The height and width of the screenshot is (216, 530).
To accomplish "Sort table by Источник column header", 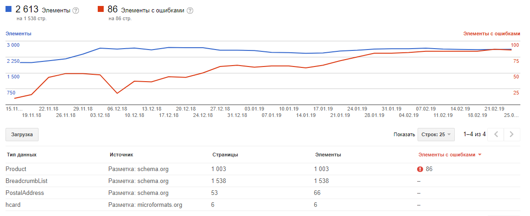I will tap(121, 155).
